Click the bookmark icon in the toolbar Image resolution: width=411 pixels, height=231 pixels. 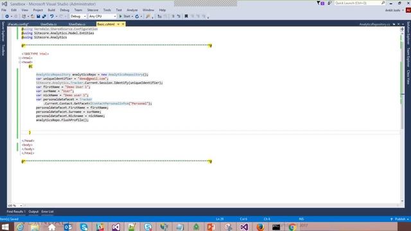[x=186, y=16]
